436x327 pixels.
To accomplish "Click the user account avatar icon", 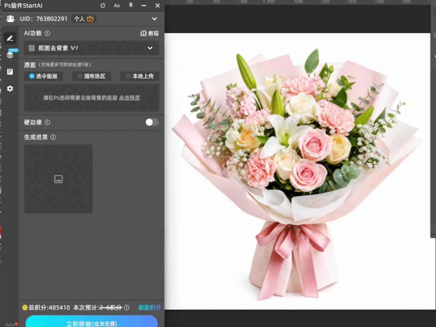I will [11, 19].
